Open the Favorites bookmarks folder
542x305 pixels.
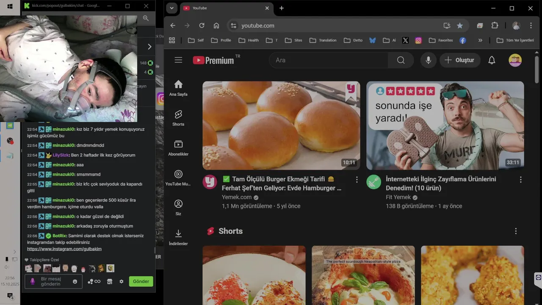[x=441, y=40]
